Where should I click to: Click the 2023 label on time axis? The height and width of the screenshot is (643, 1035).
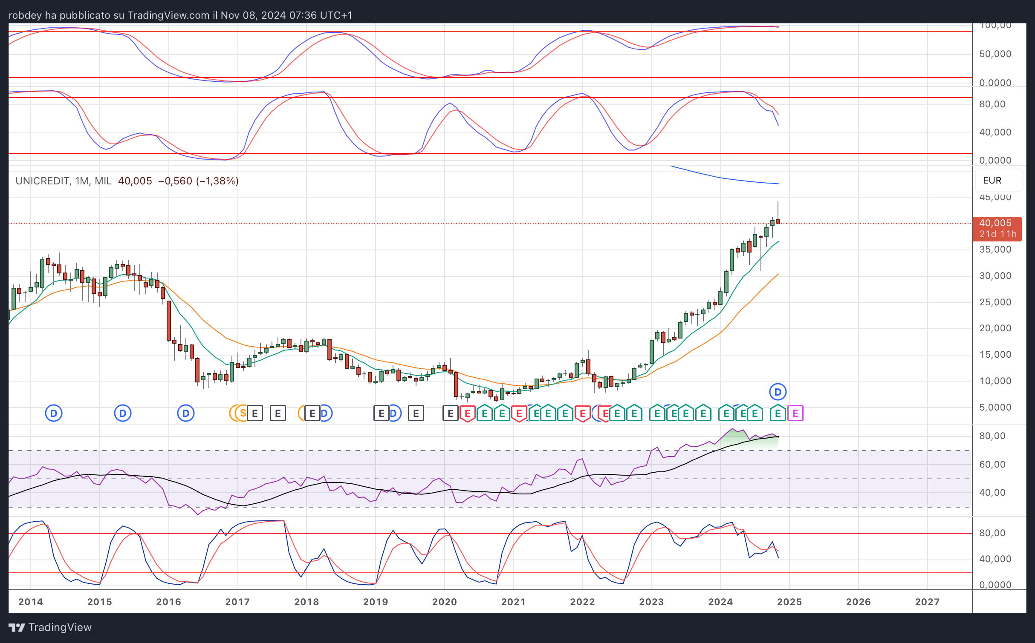tap(651, 602)
